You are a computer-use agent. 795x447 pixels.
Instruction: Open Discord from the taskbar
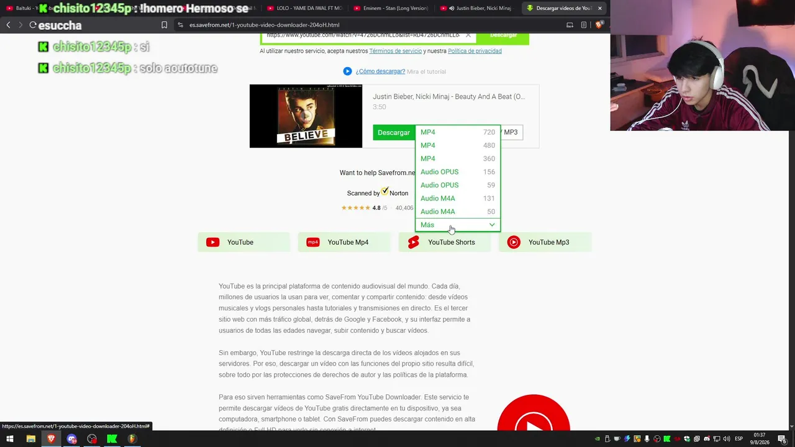(71, 439)
